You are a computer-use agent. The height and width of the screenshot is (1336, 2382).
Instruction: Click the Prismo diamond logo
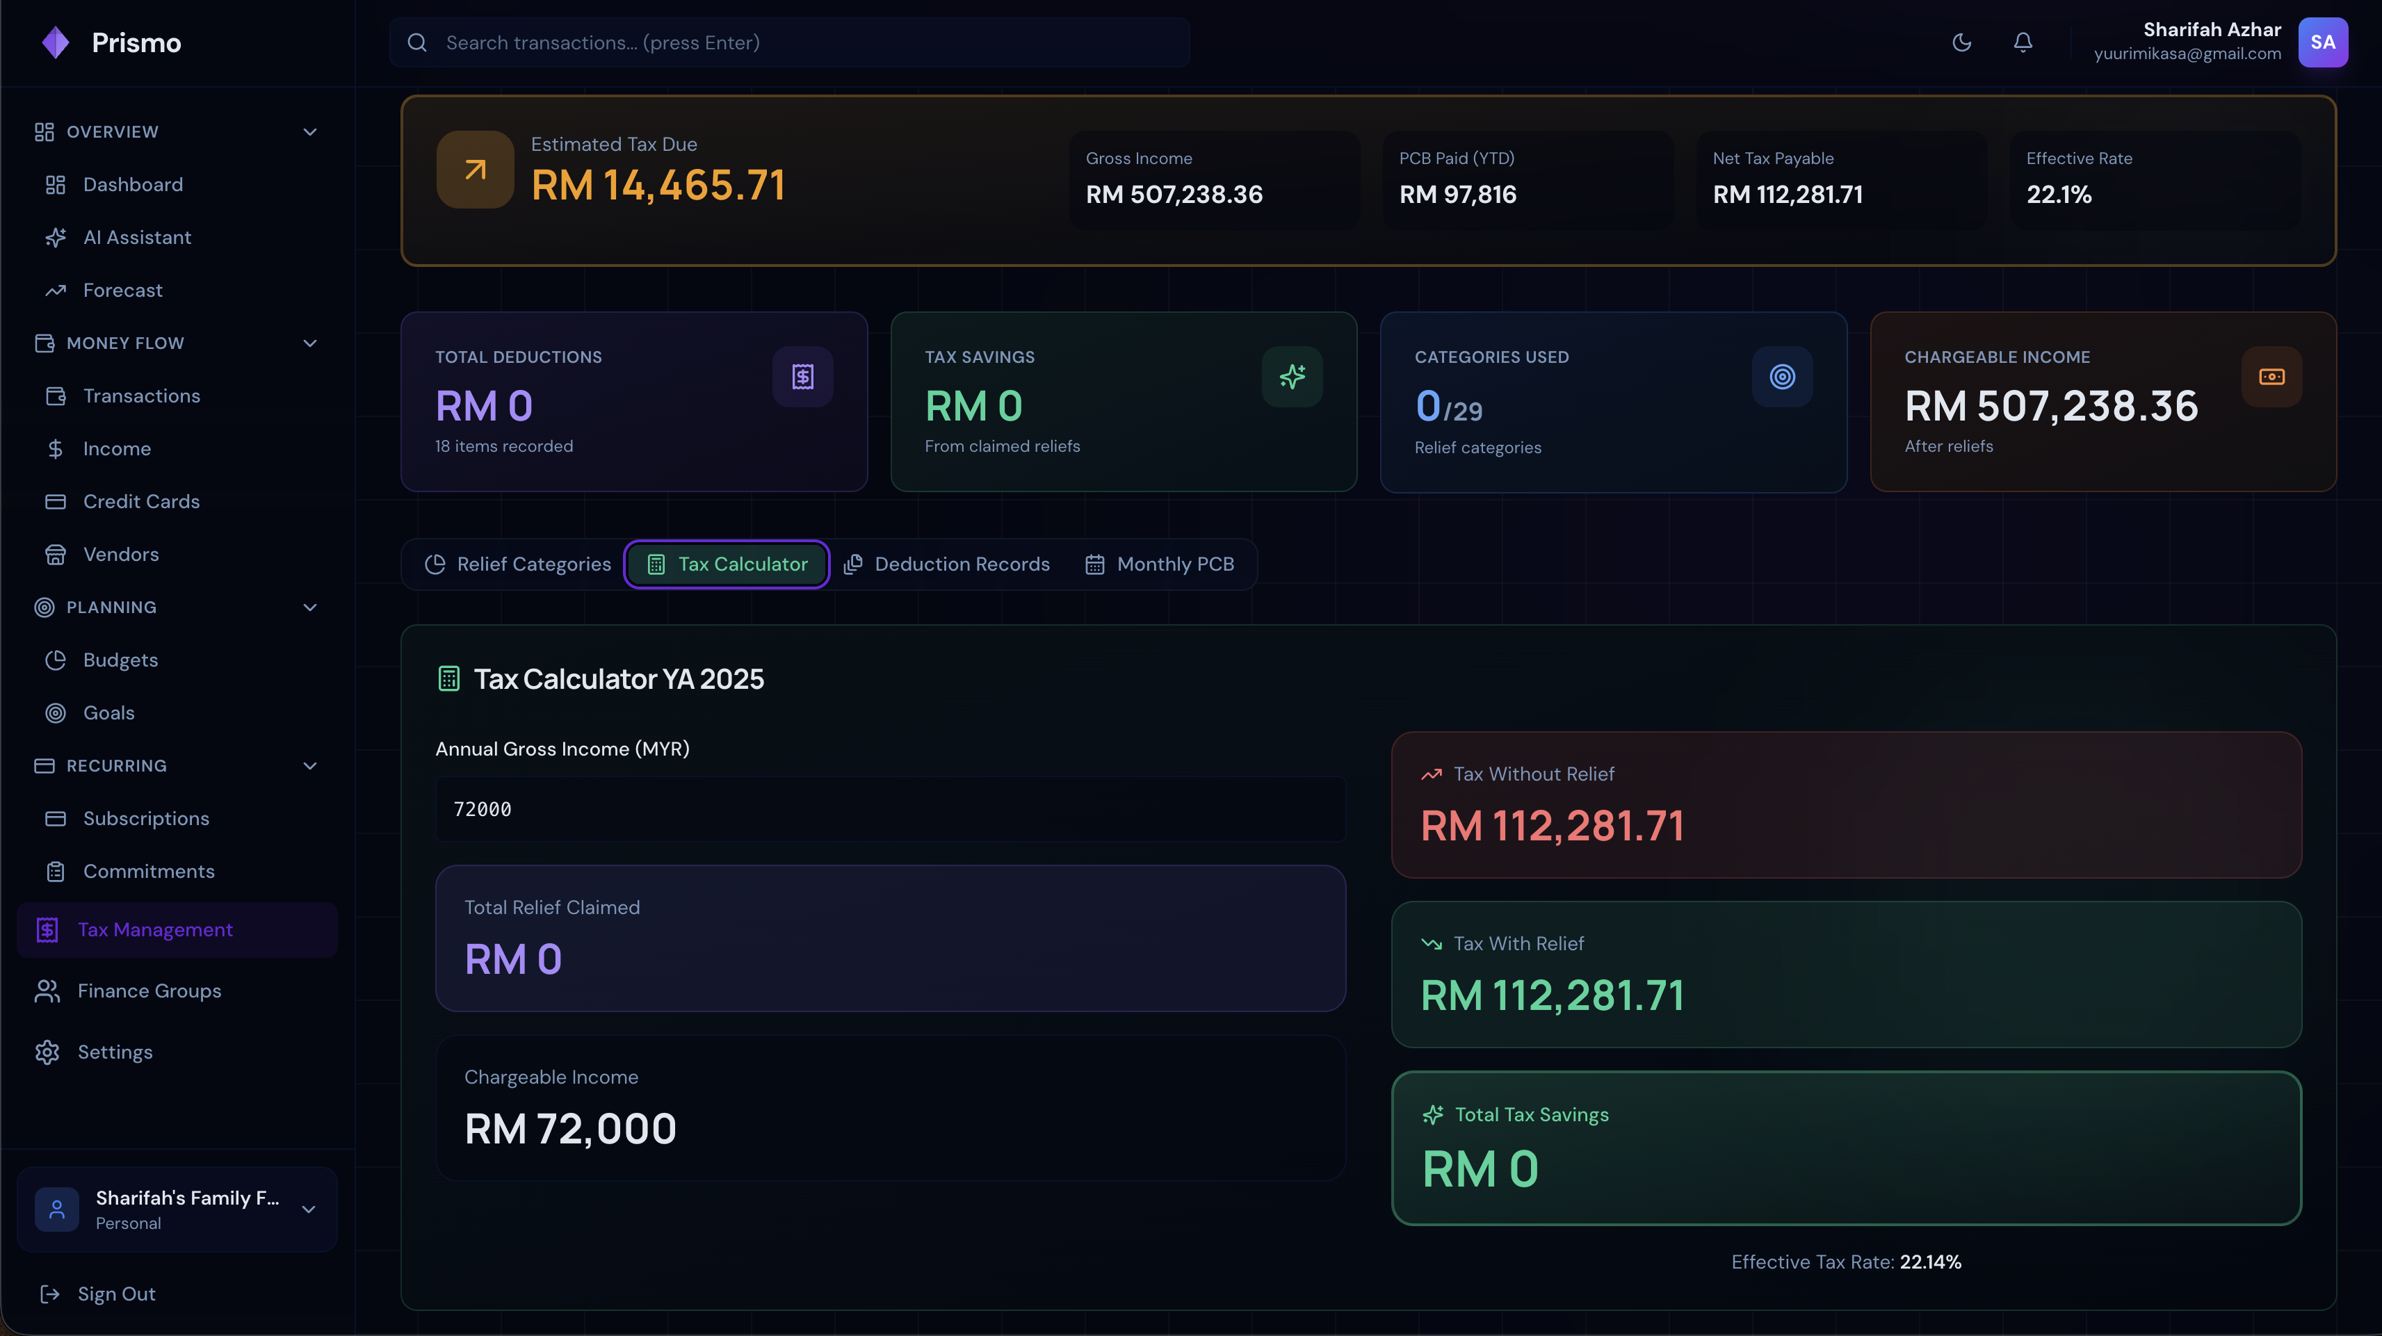(56, 42)
